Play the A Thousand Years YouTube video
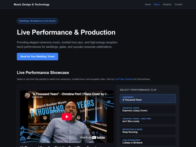This screenshot has height=147, width=196. (x=67, y=117)
